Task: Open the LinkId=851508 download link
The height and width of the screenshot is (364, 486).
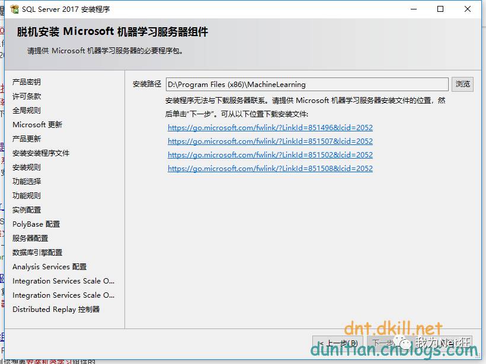Action: click(x=270, y=168)
